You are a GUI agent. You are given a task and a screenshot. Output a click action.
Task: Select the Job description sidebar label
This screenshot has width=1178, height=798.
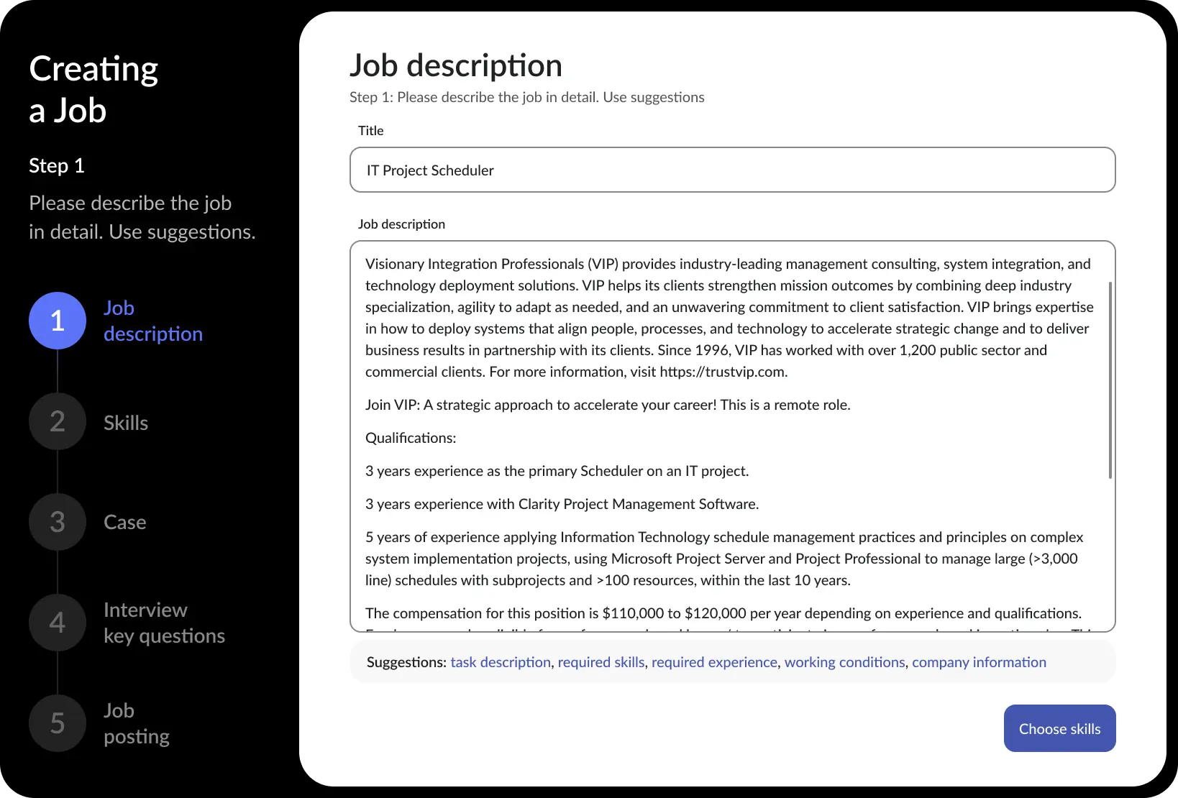click(152, 321)
